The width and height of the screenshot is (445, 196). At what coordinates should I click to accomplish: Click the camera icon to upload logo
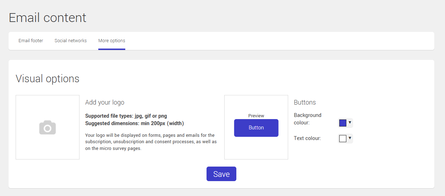pos(48,127)
